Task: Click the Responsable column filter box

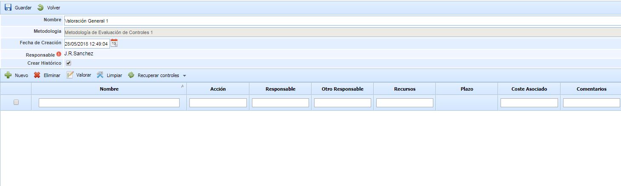Action: click(x=280, y=103)
